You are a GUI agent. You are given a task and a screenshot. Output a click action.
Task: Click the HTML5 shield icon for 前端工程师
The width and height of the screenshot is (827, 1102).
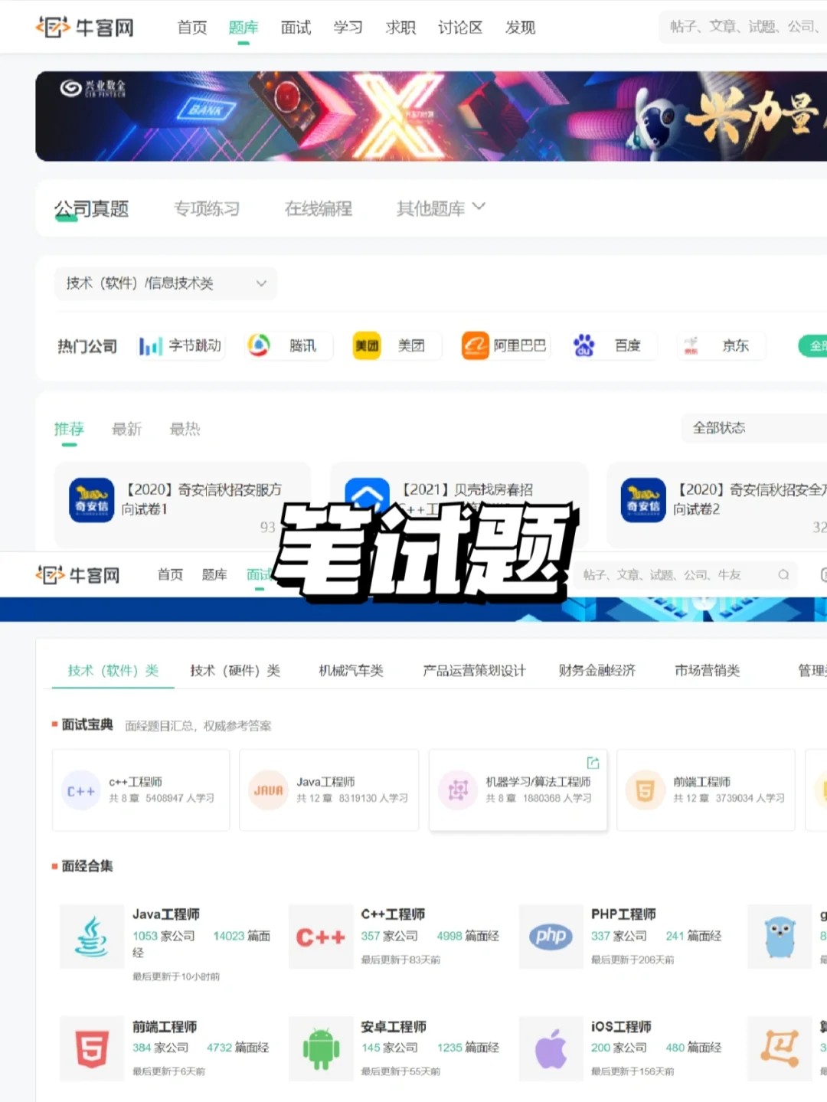click(x=92, y=1048)
